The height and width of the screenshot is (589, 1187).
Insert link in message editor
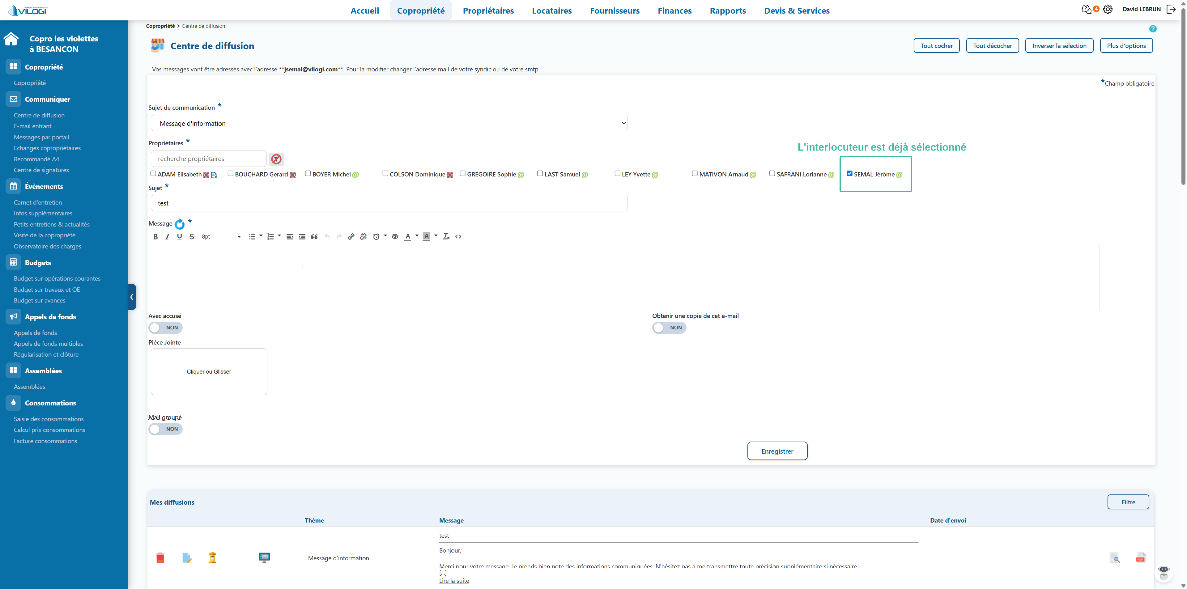[x=351, y=237]
